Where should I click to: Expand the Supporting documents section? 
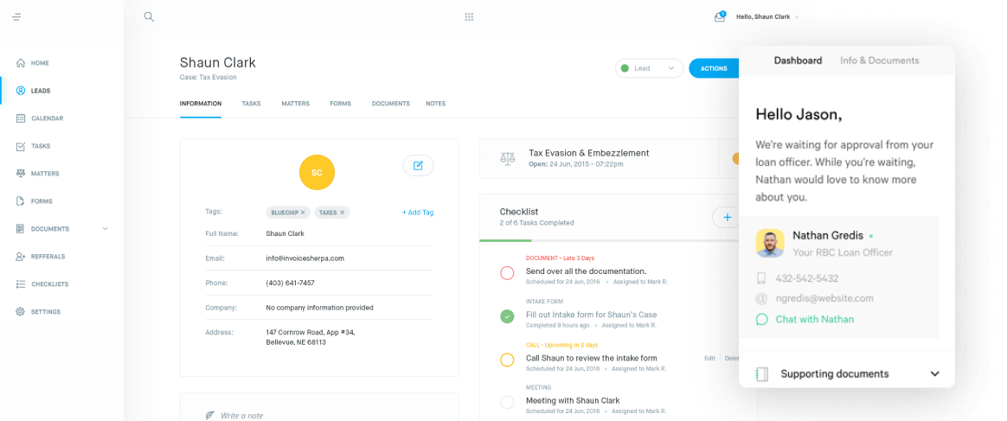934,374
